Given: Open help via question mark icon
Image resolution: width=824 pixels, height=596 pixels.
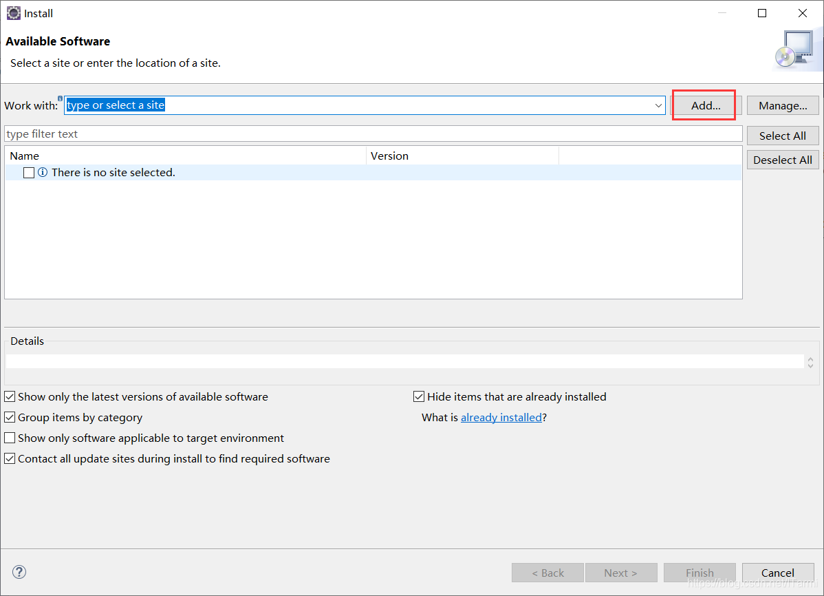Looking at the screenshot, I should tap(19, 572).
